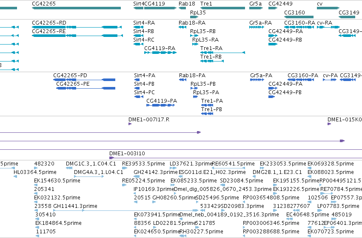Click the RE05224.5prime EST label
Image resolution: width=362 pixels, height=238 pixels.
tap(144, 181)
